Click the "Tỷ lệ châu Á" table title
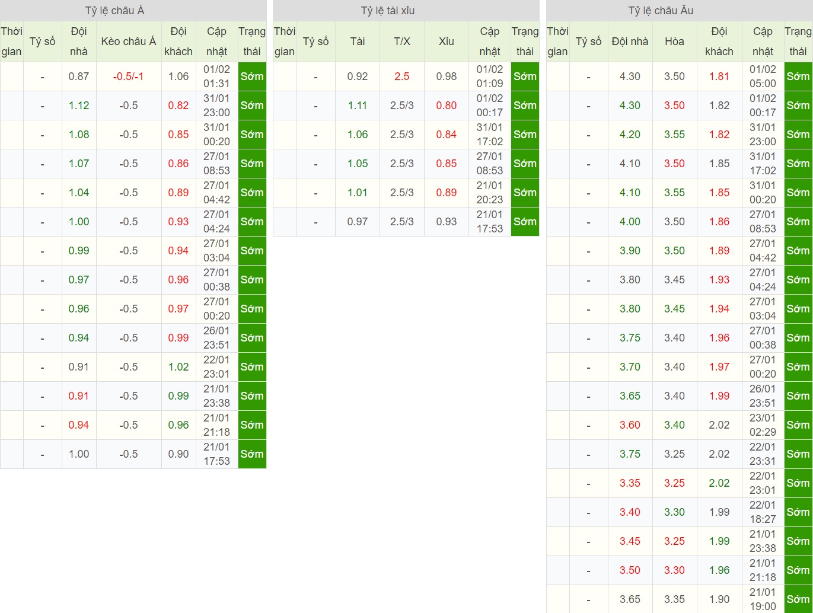 tap(114, 11)
